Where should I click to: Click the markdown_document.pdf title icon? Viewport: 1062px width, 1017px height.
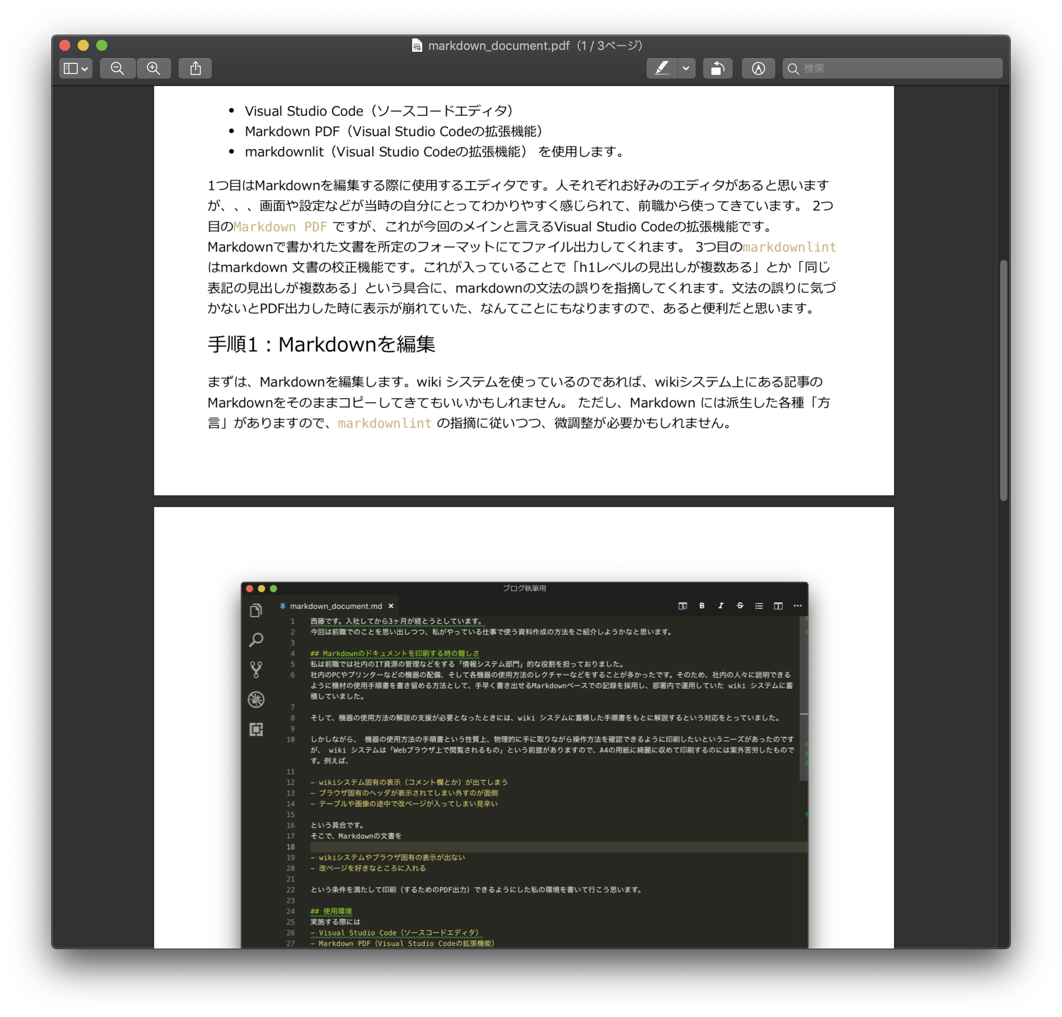(x=417, y=45)
